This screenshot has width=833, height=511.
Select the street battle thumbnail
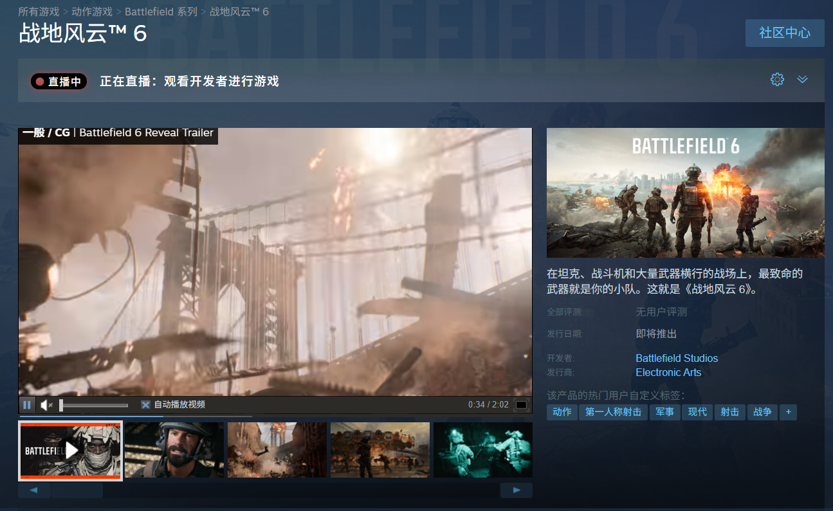pos(380,450)
